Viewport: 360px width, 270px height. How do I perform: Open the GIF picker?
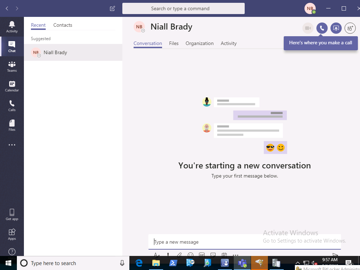(x=201, y=255)
